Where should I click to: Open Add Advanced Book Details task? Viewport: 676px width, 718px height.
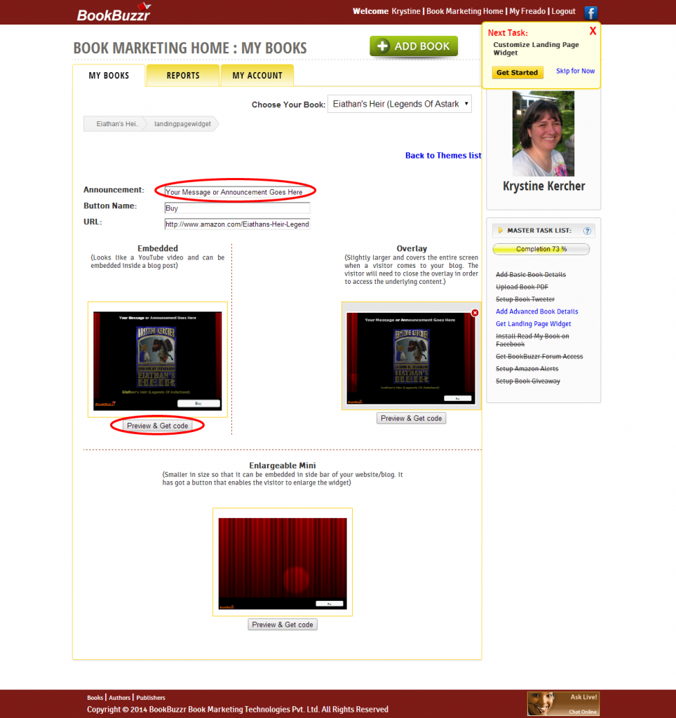pyautogui.click(x=536, y=311)
